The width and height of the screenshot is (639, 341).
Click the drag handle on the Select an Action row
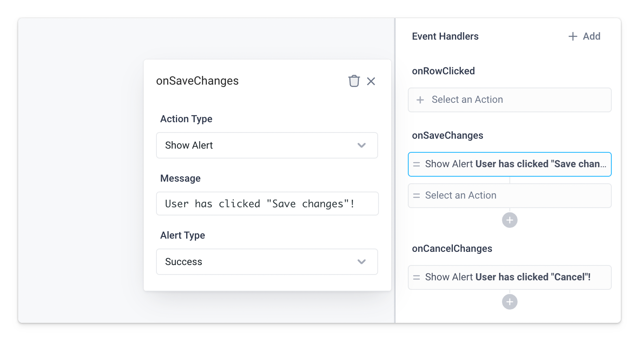click(417, 195)
